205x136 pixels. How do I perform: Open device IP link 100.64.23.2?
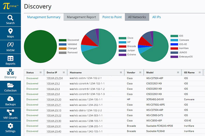(53, 83)
